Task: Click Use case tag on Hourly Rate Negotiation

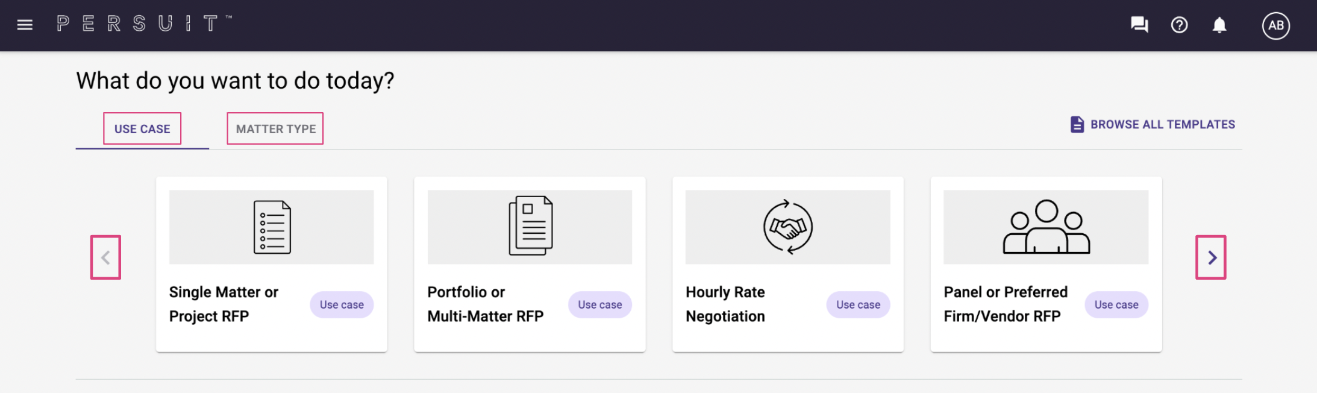Action: (858, 305)
